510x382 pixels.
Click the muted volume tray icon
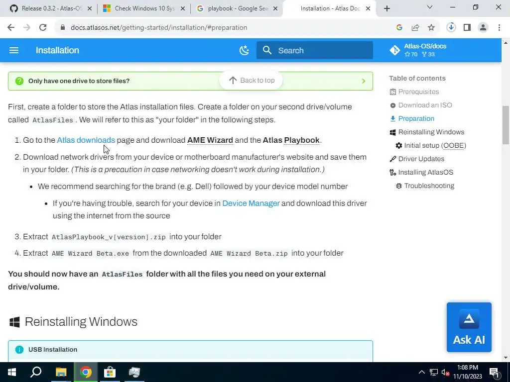pyautogui.click(x=445, y=372)
